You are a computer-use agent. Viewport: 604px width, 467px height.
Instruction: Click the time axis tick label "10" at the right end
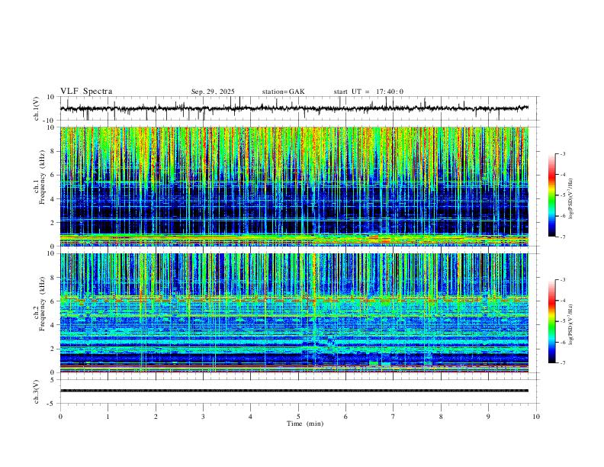point(536,417)
